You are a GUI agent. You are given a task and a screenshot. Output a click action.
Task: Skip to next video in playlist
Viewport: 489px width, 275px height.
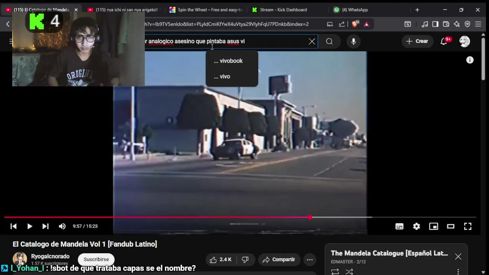(x=45, y=226)
